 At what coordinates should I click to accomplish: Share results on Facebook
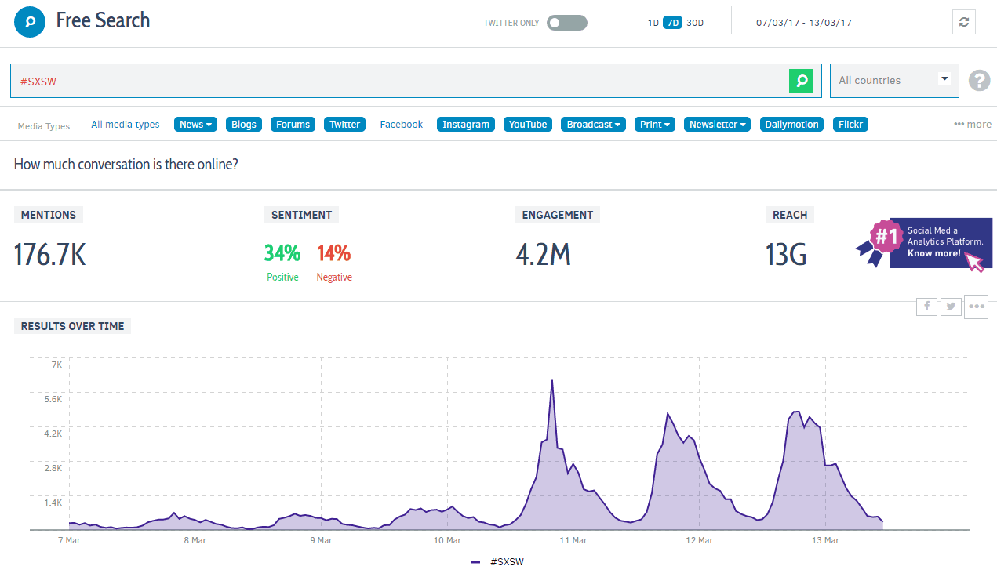tap(926, 307)
